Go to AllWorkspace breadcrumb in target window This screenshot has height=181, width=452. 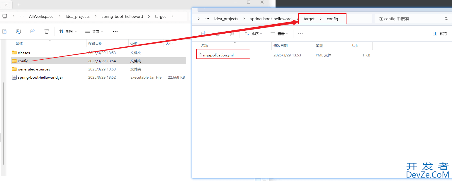tap(41, 16)
